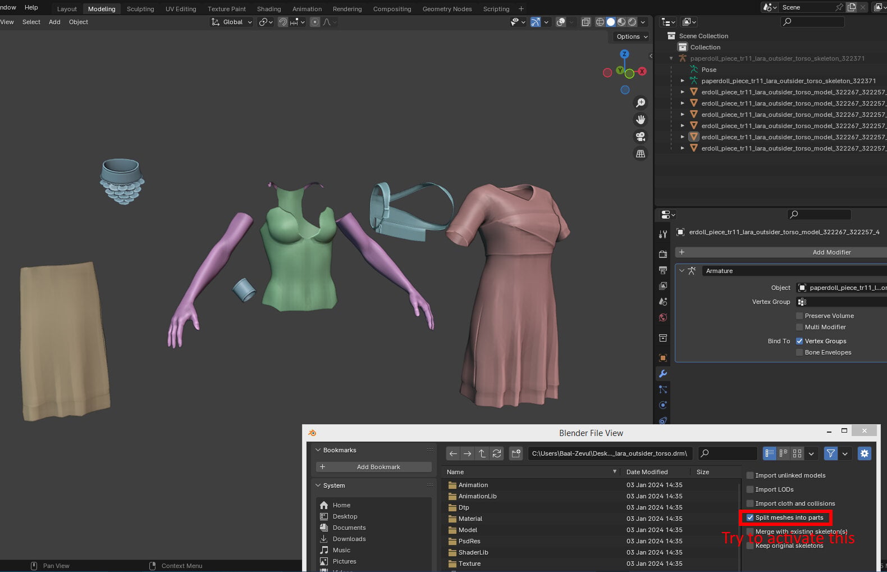Click the pan hand icon in the viewport
887x572 pixels.
pyautogui.click(x=641, y=120)
